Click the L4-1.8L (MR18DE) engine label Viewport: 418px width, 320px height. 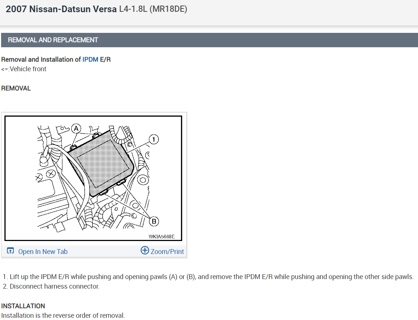click(153, 9)
